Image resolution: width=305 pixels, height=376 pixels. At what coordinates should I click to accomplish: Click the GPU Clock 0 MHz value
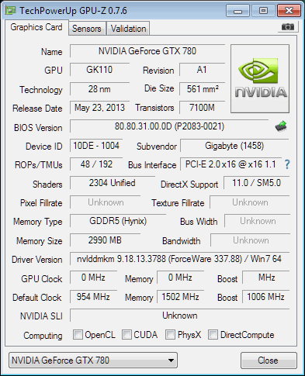coord(93,278)
